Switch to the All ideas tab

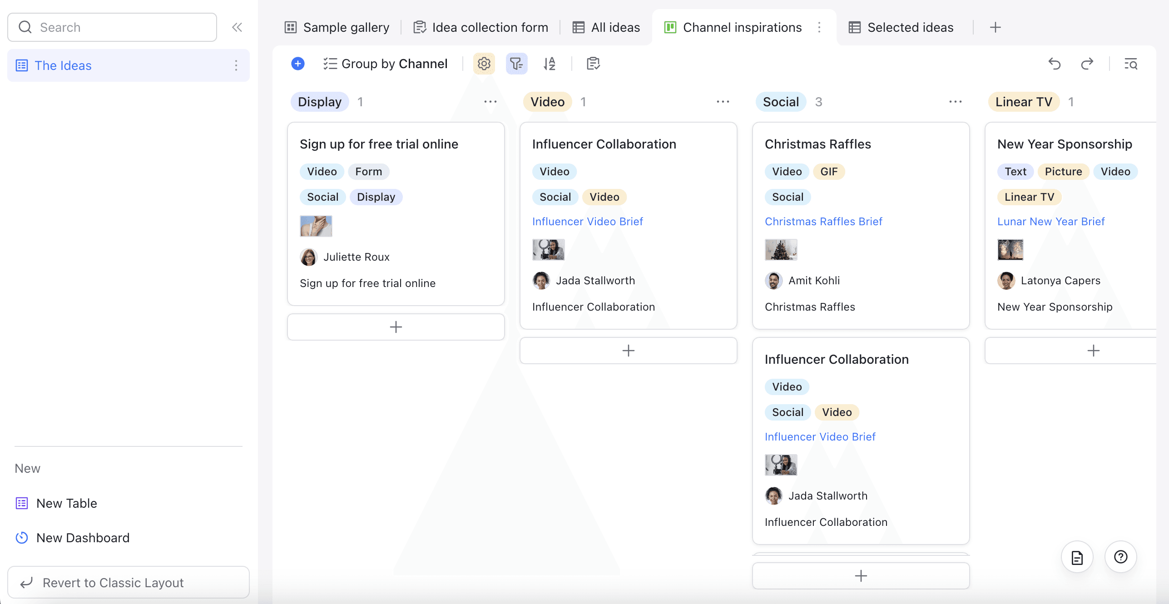606,27
